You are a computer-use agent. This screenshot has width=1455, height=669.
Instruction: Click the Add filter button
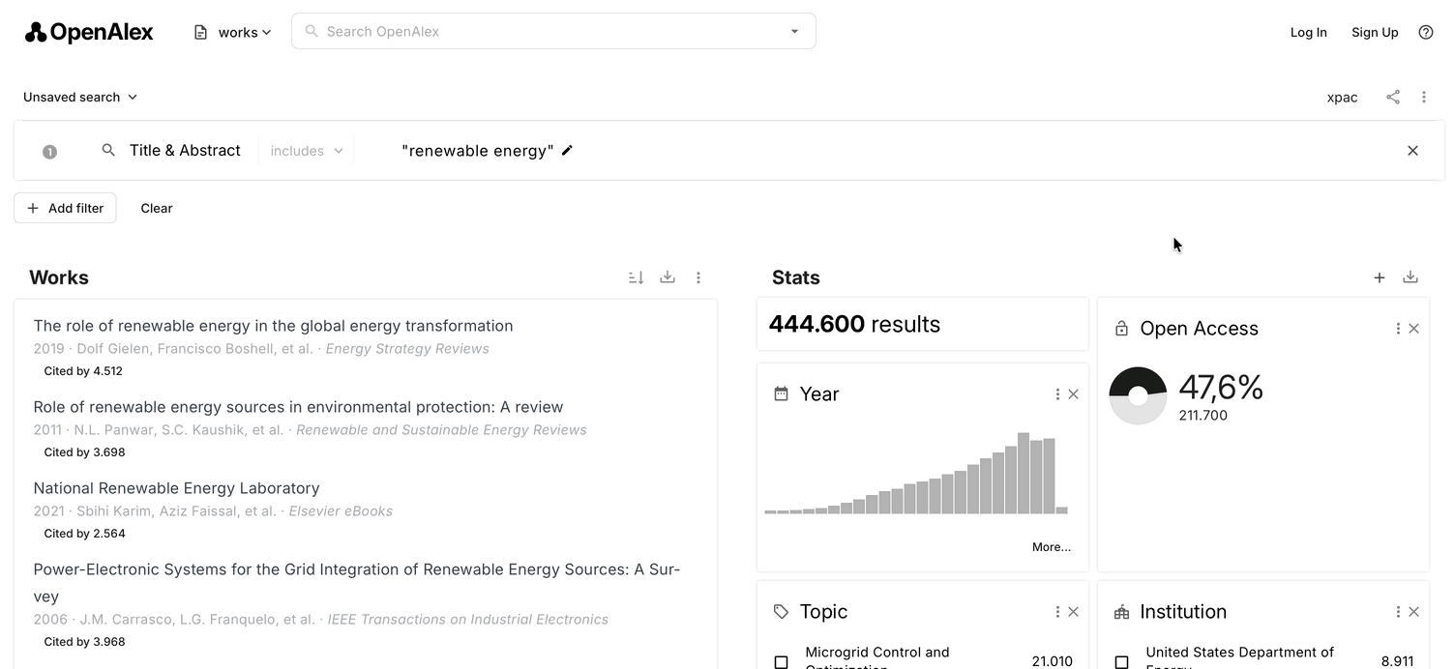[65, 208]
